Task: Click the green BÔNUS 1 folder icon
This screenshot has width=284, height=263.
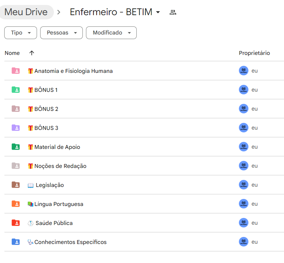Action: (x=16, y=90)
